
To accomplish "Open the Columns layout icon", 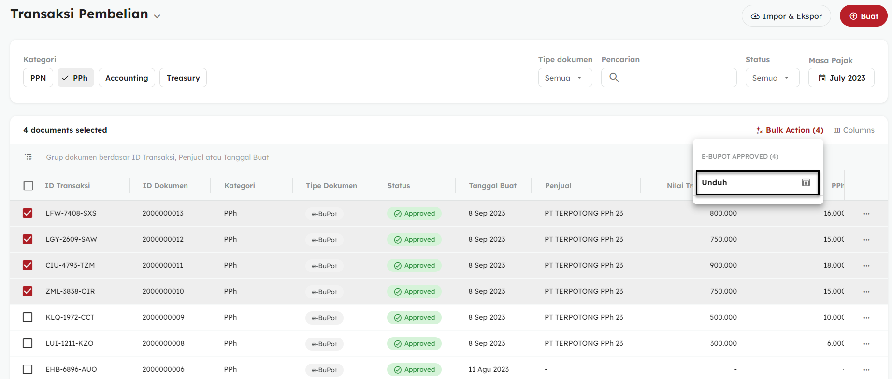I will (836, 130).
